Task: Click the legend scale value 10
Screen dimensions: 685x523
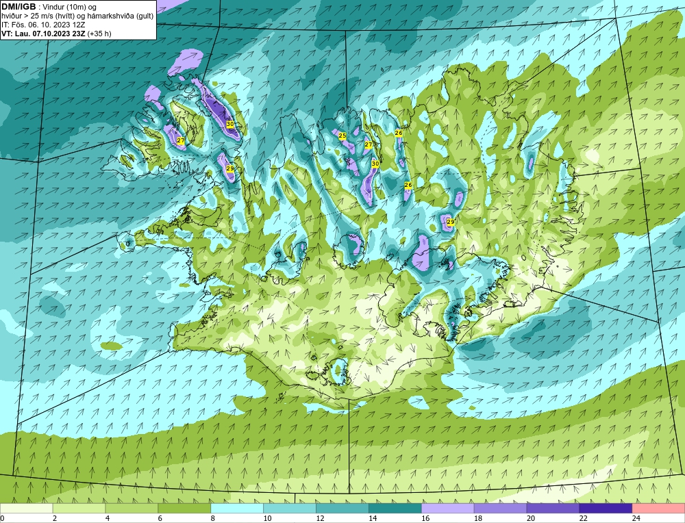Action: tap(267, 518)
